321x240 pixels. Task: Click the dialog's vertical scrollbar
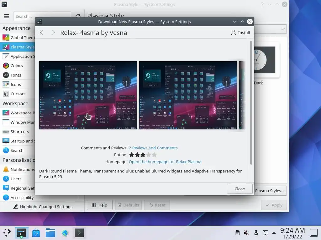pyautogui.click(x=251, y=102)
